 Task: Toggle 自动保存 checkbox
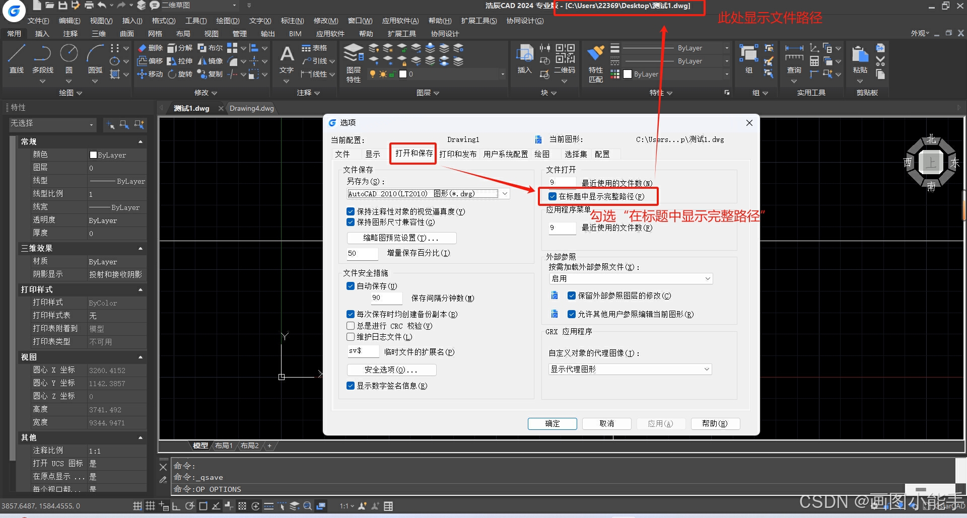(x=351, y=286)
